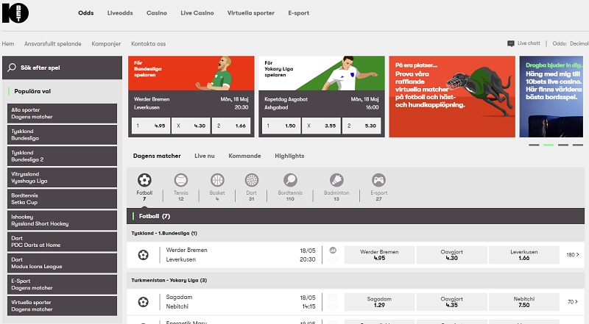Select the E-sport gamepad icon

378,180
